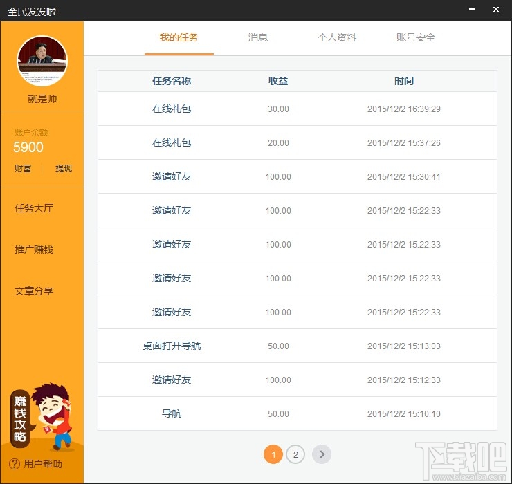Open 任务大厅 in the sidebar
Image resolution: width=512 pixels, height=484 pixels.
click(34, 208)
